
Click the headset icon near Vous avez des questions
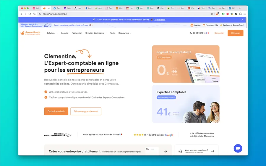(180, 151)
